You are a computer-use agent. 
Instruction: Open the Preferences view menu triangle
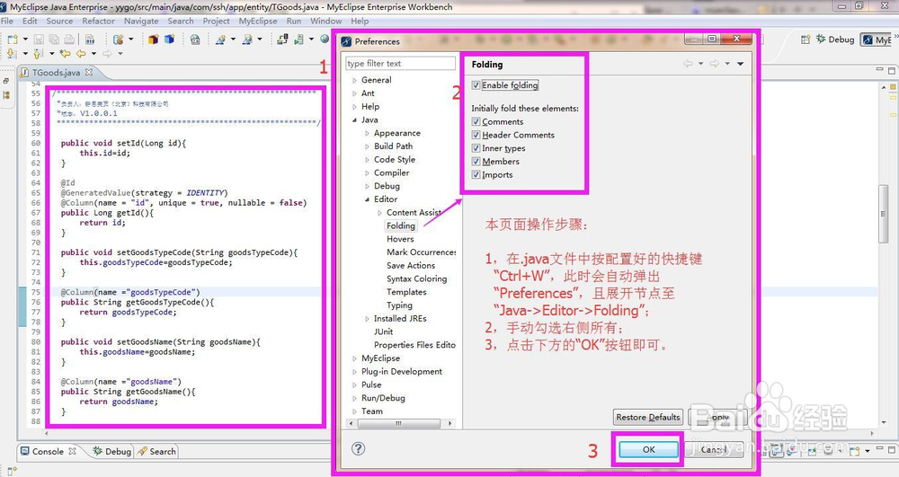pos(740,64)
